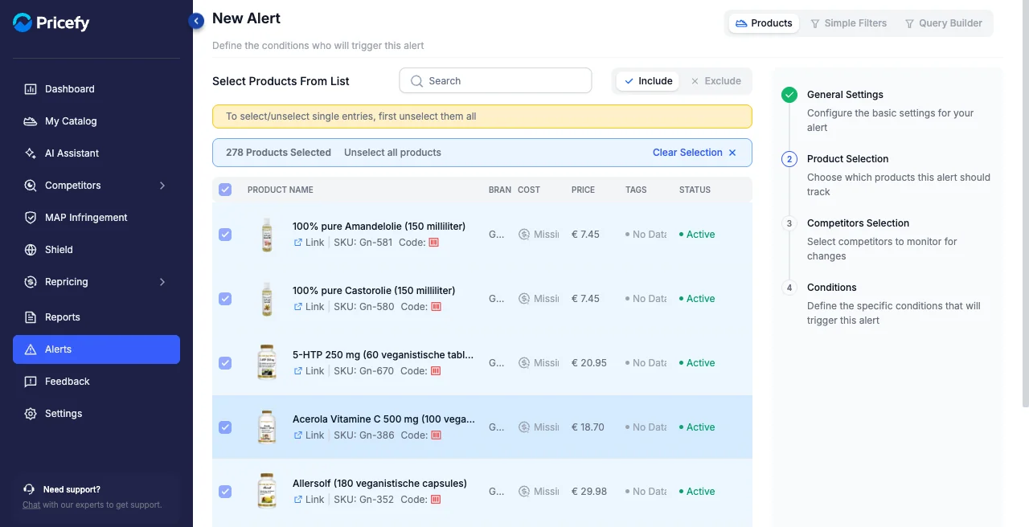Click the support headset icon
The height and width of the screenshot is (527, 1029).
click(x=30, y=489)
